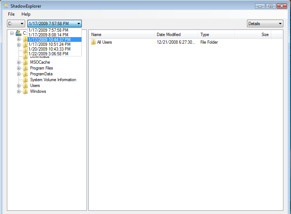Open the File menu
Viewport: 291px width, 214px height.
(11, 14)
